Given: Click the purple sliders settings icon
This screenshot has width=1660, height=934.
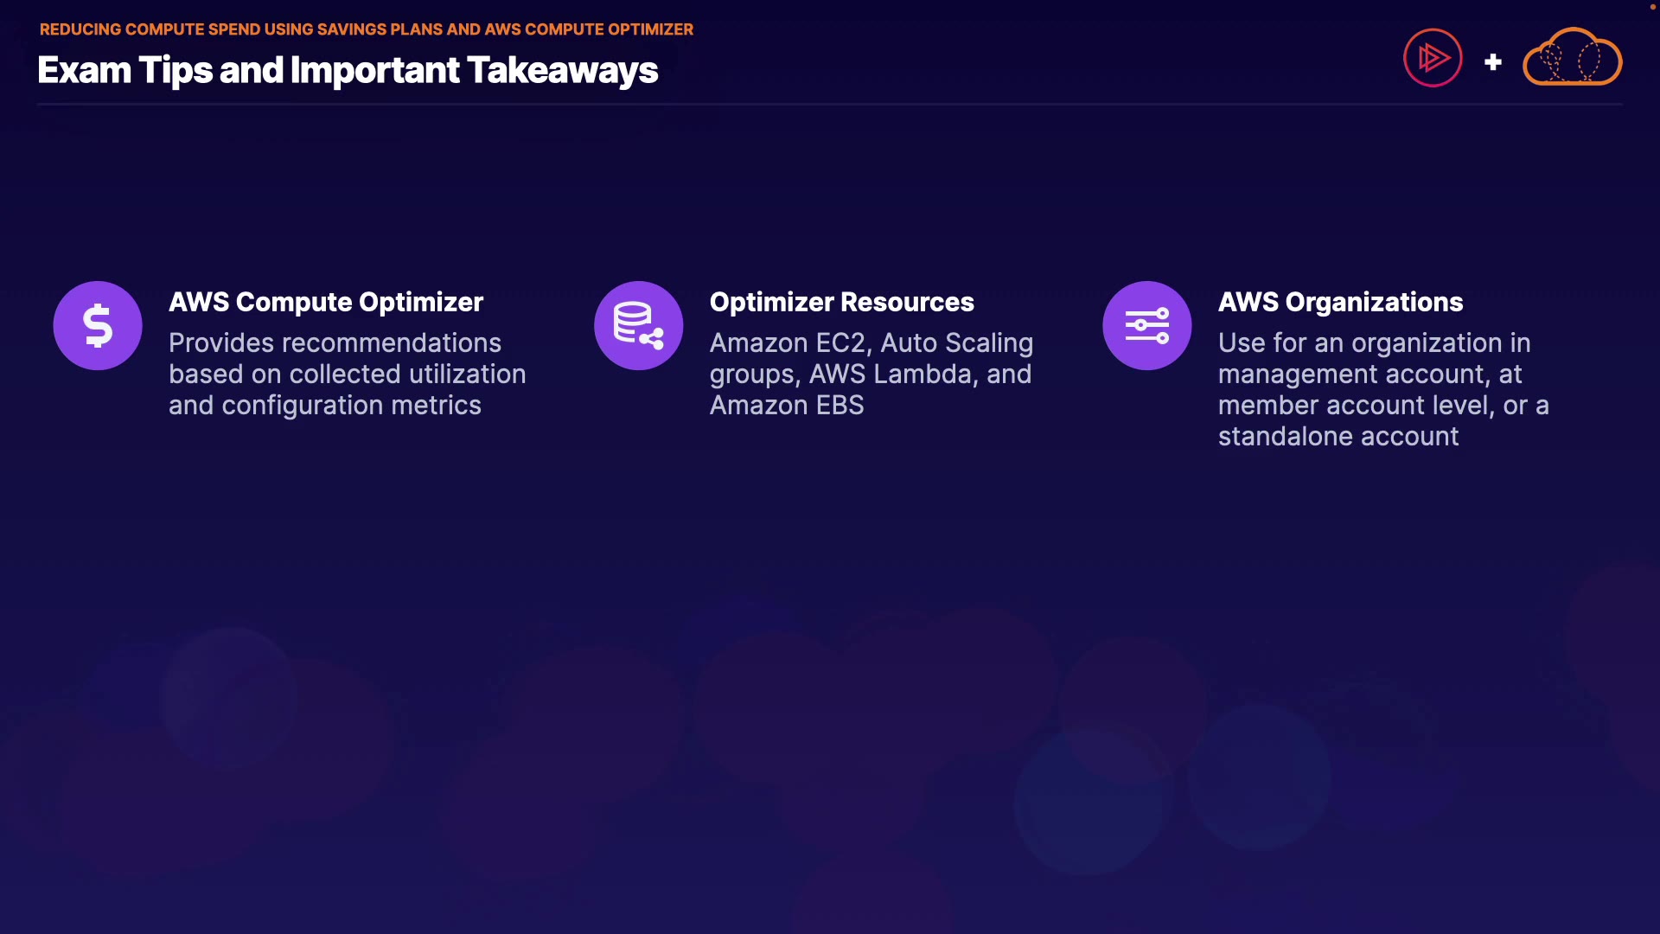Looking at the screenshot, I should point(1146,326).
